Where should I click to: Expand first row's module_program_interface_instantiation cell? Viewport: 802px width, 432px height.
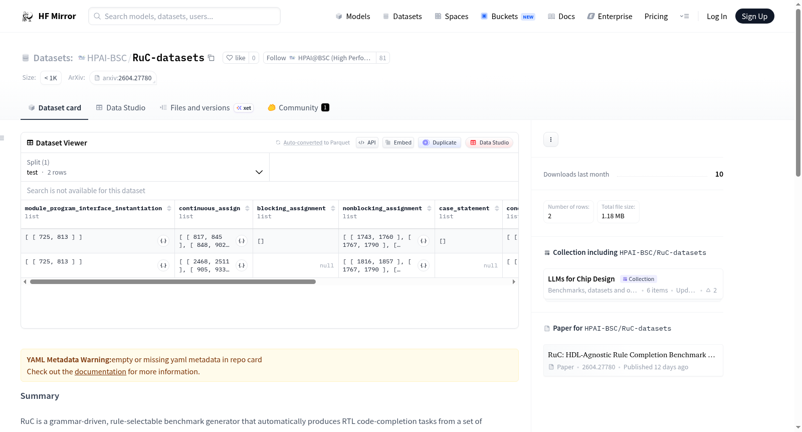click(163, 241)
